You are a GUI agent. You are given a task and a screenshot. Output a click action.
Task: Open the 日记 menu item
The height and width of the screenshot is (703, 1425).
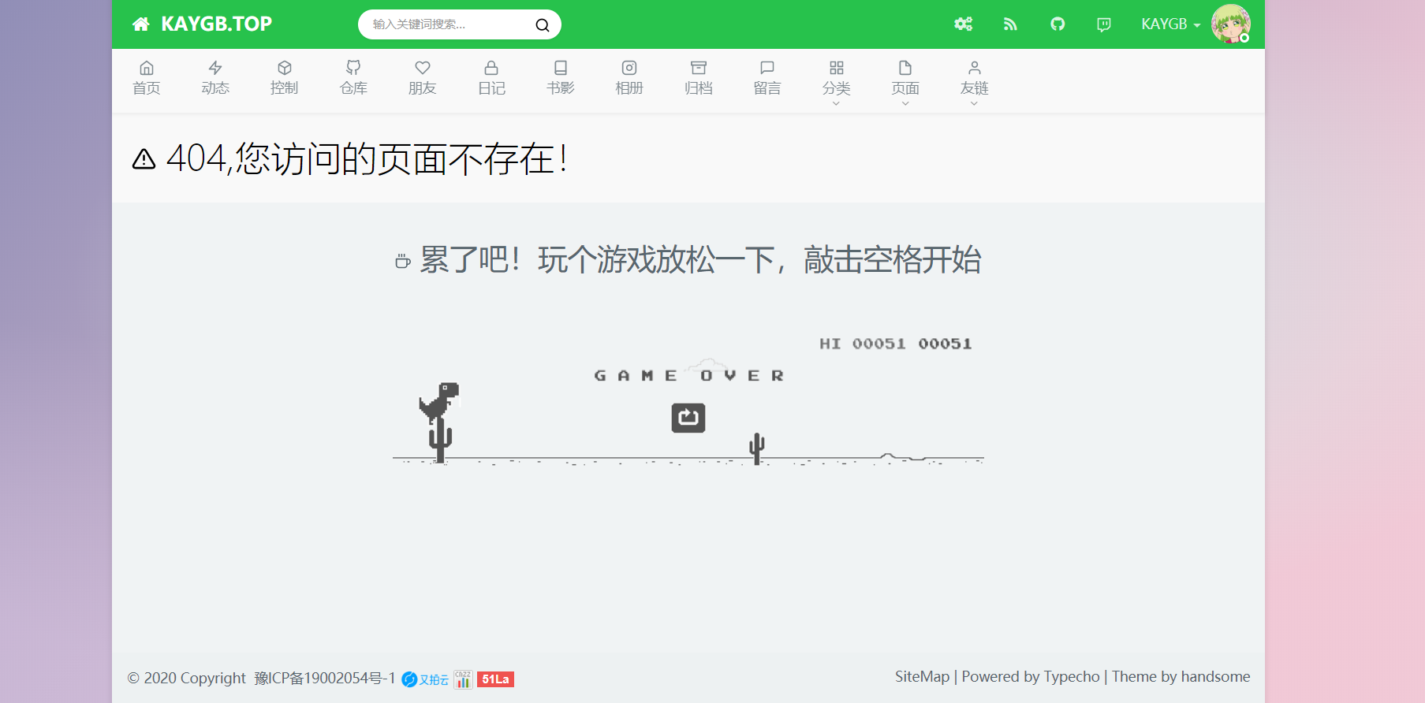[491, 78]
